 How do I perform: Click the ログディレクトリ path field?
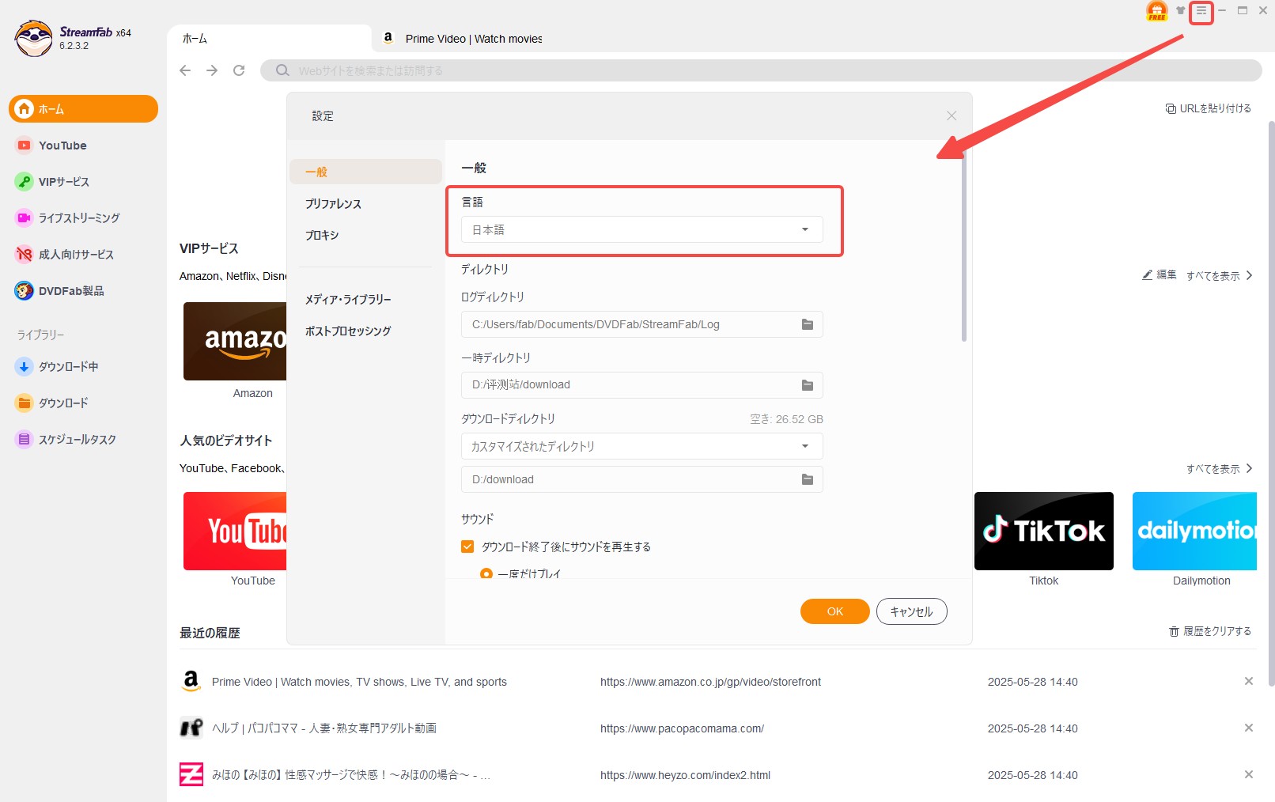[x=642, y=324]
